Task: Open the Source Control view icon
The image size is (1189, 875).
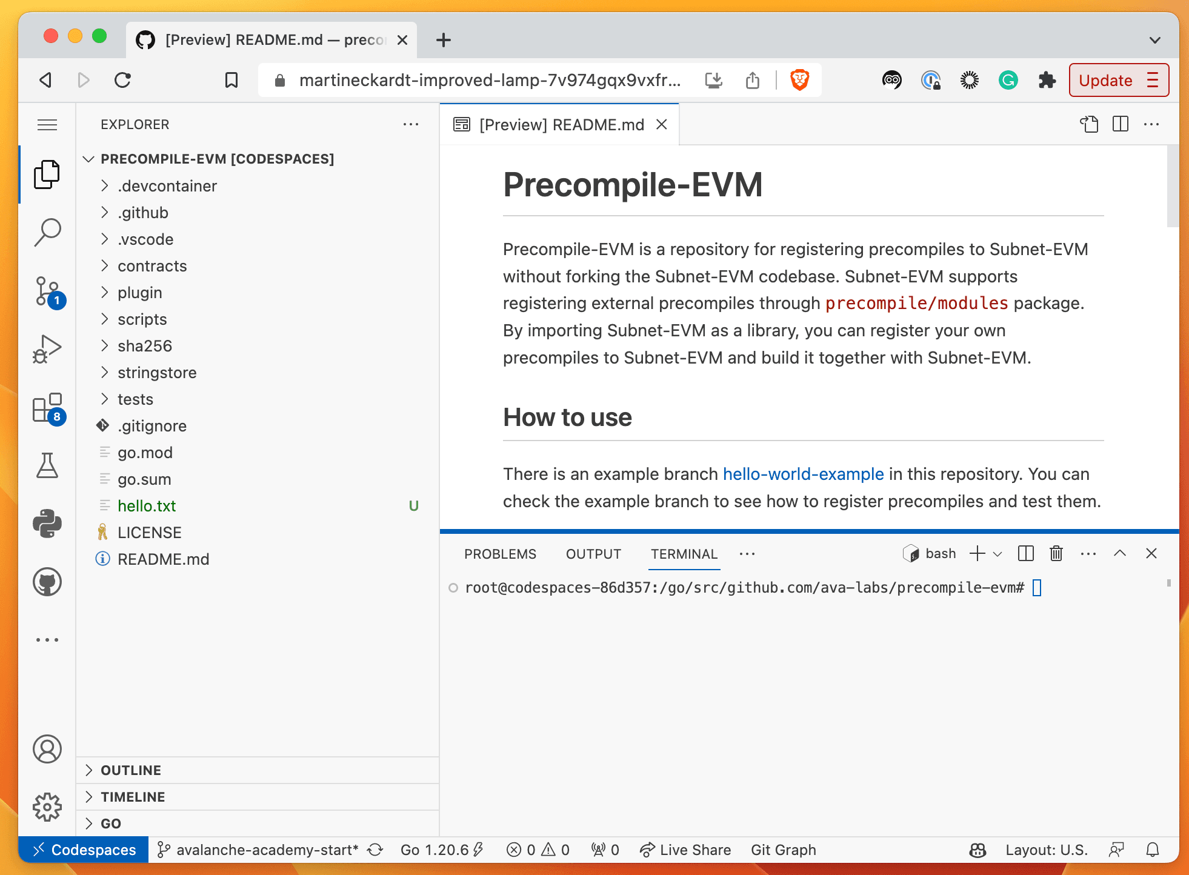Action: coord(47,291)
